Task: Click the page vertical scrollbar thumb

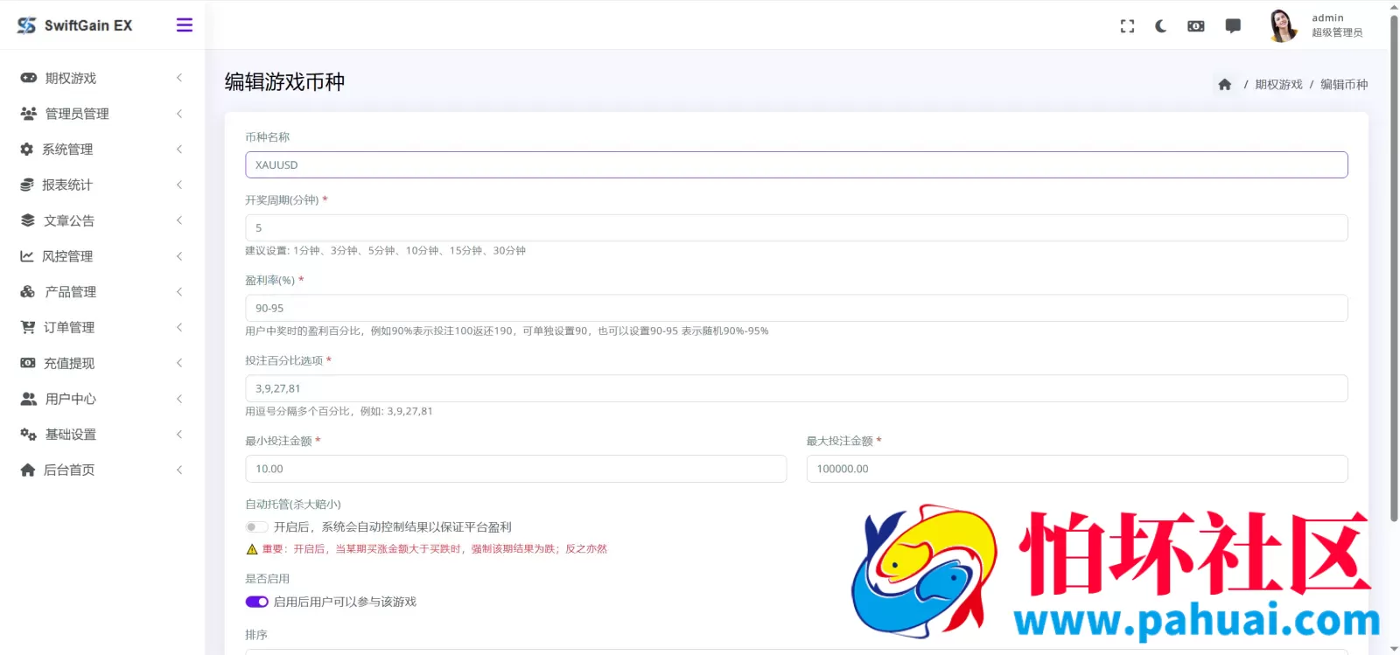Action: point(1394,267)
